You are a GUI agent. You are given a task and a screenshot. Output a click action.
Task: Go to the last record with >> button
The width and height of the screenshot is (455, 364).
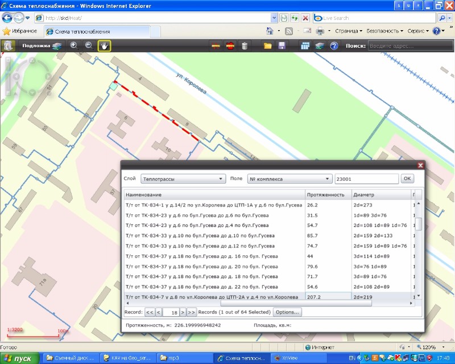191,312
